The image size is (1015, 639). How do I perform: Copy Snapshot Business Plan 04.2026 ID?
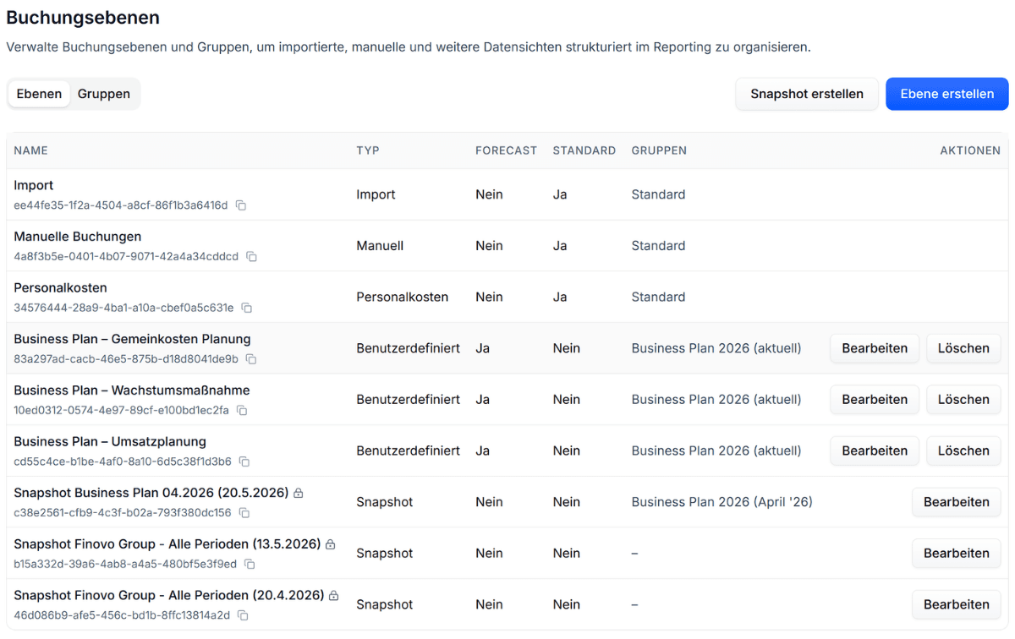pos(244,513)
